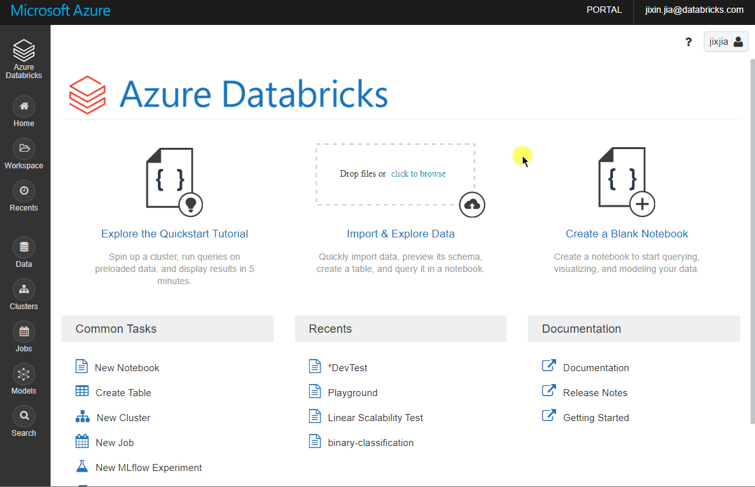Open the help question mark icon
Image resolution: width=755 pixels, height=487 pixels.
click(688, 42)
